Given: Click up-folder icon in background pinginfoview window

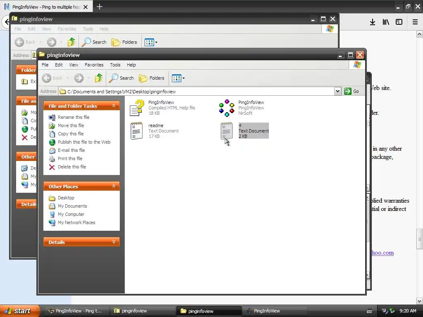Looking at the screenshot, I should (71, 42).
